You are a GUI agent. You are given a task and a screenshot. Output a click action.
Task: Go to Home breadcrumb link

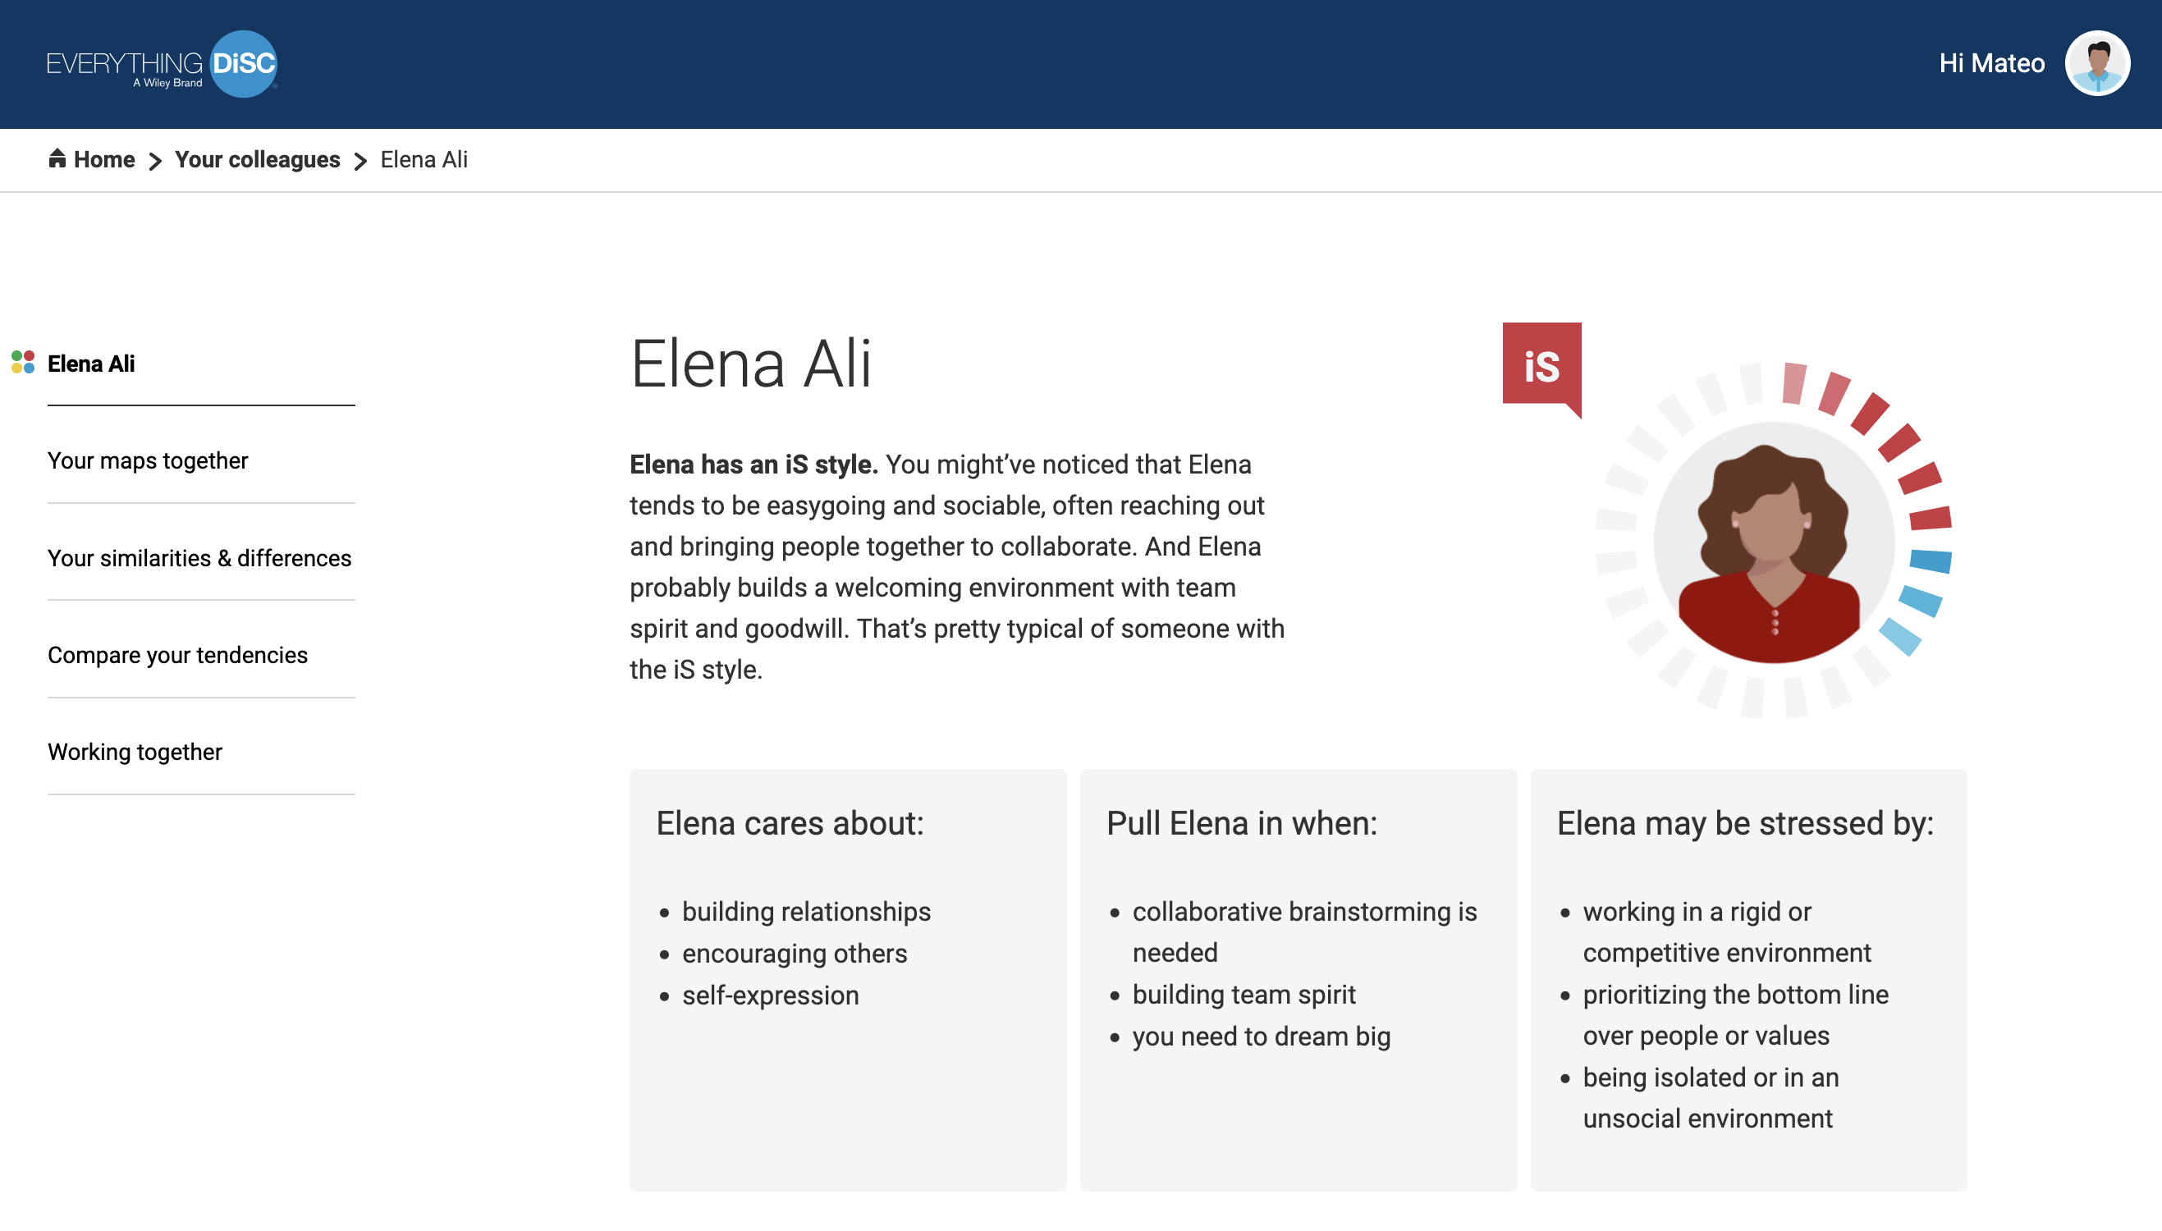[104, 159]
